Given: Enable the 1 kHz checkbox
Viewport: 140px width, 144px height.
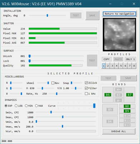Looking at the screenshot, I should coord(86,94).
